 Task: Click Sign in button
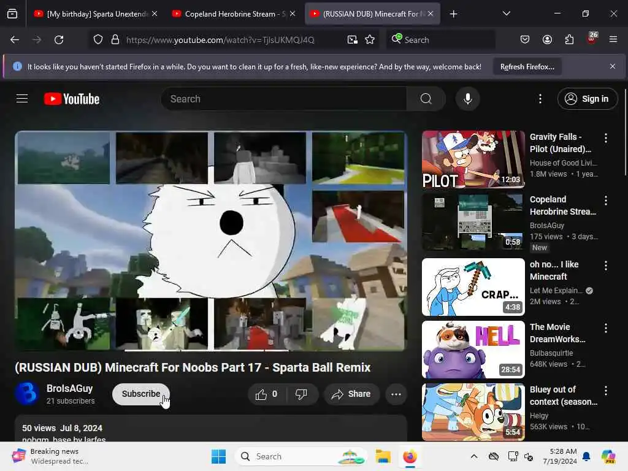[588, 99]
